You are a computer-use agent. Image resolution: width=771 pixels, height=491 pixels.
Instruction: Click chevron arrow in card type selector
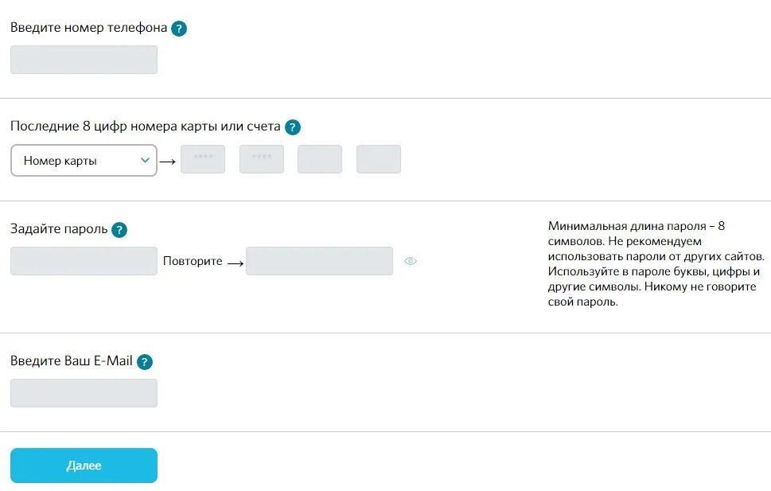145,160
